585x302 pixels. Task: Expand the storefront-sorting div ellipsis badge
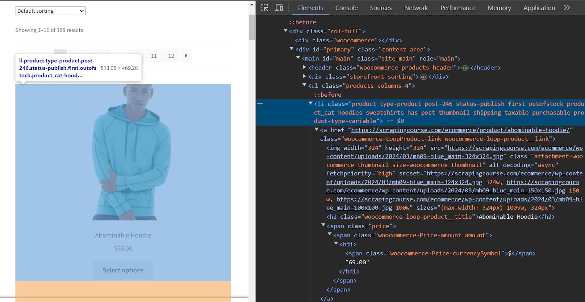[423, 77]
